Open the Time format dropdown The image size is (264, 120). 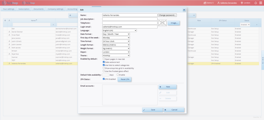[x=116, y=41]
